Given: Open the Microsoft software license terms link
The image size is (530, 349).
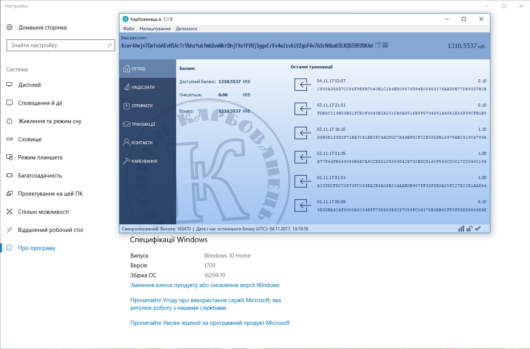Looking at the screenshot, I should coord(210,323).
